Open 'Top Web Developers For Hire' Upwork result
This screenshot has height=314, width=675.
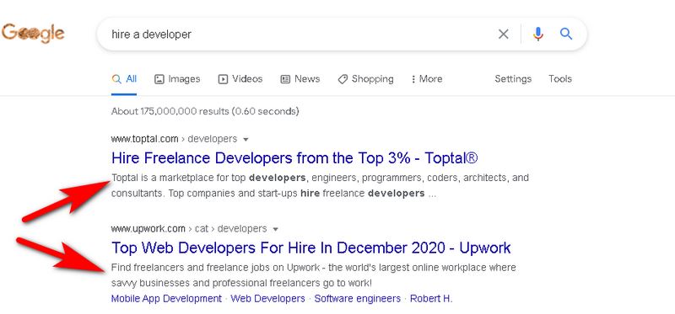[310, 247]
